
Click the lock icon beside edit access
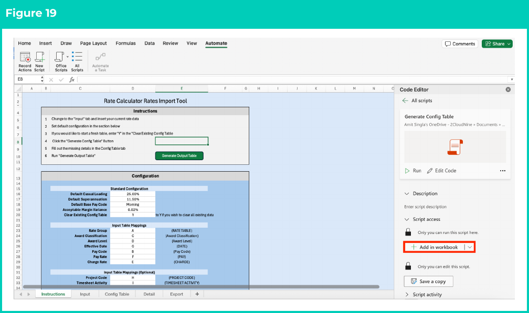coord(408,266)
